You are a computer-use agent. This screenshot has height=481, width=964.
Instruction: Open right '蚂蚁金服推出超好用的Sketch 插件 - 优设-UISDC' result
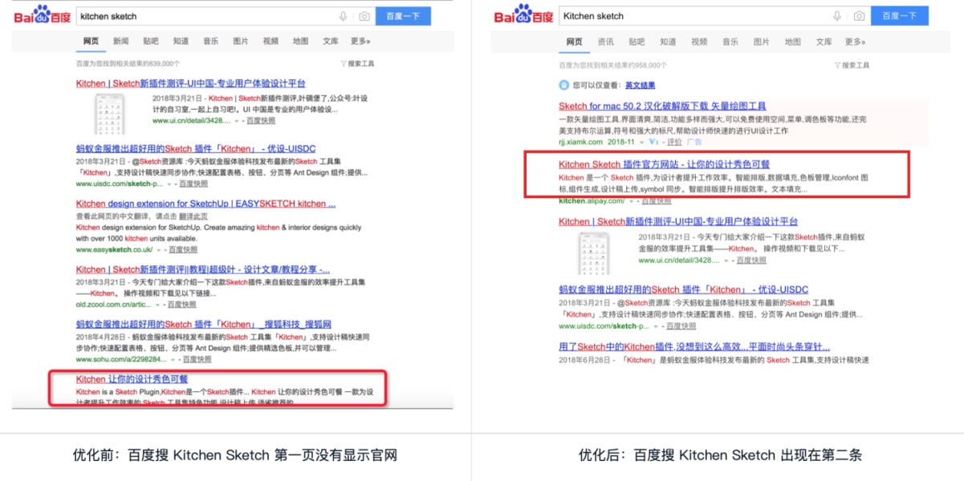coord(683,289)
